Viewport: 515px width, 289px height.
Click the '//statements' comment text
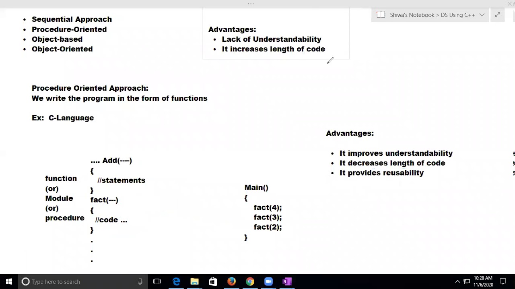(121, 180)
